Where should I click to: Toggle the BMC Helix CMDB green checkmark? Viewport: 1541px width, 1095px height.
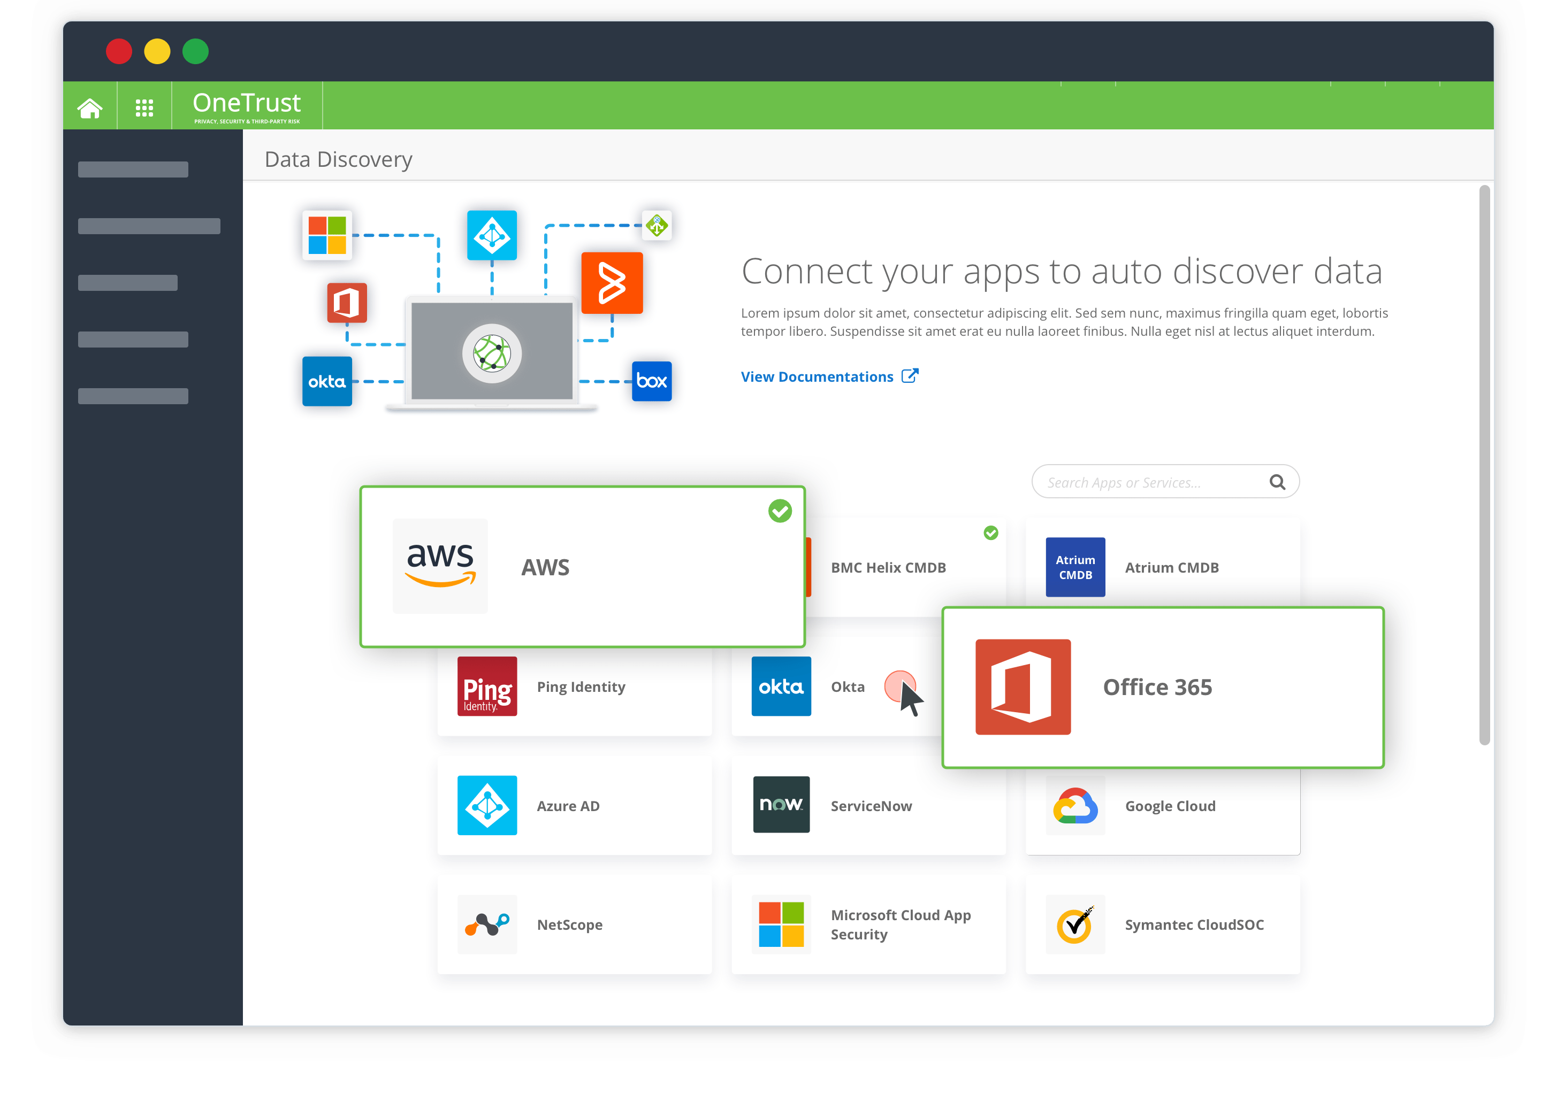(990, 533)
